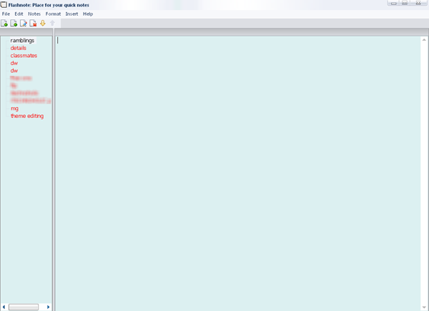This screenshot has height=311, width=429.
Task: Click the delete note icon with red X
Action: pyautogui.click(x=33, y=24)
